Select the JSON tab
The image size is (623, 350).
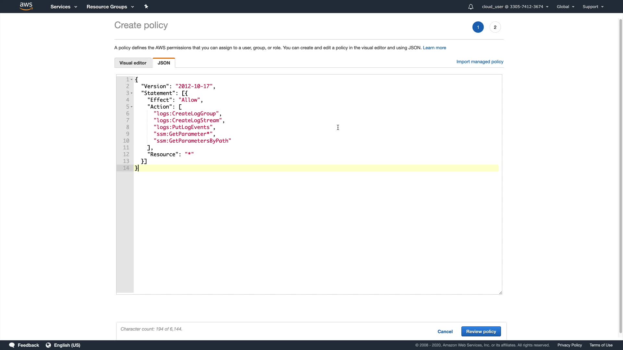[x=164, y=63]
